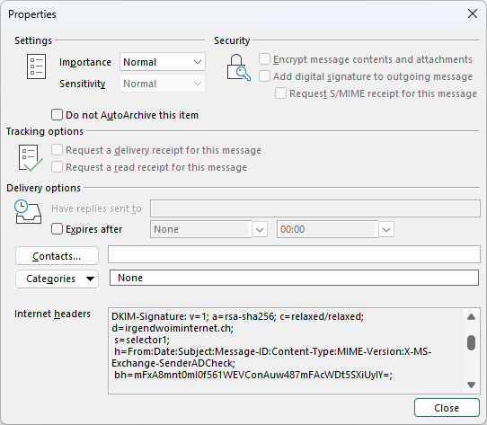Toggle the Expires after checkbox

point(57,229)
